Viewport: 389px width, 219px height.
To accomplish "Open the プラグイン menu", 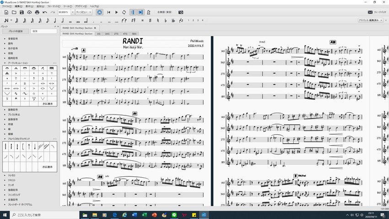I will coord(81,6).
